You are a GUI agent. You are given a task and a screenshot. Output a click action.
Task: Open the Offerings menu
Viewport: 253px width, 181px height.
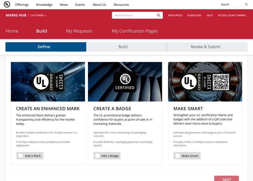[x=22, y=5]
